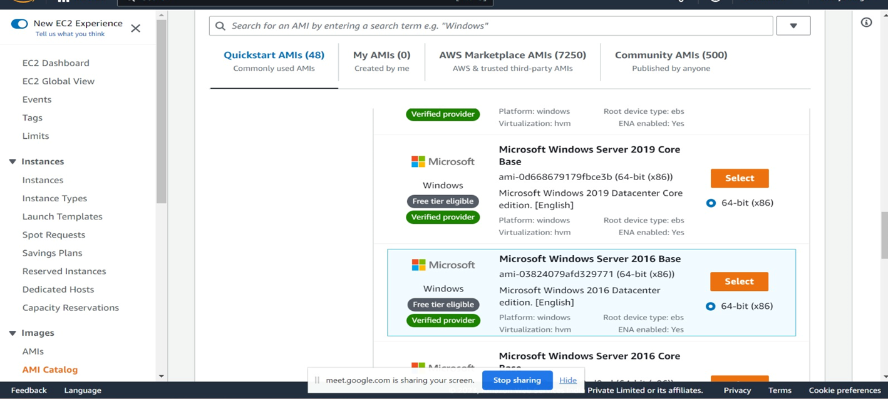Open Language selector in footer

pos(83,390)
